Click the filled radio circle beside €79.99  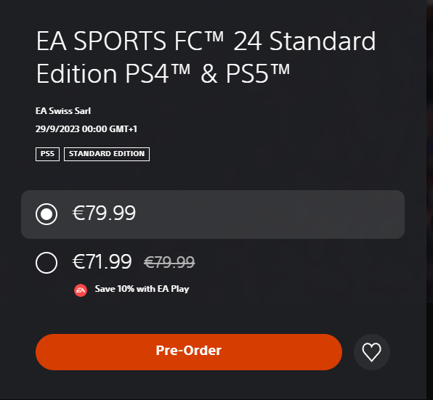point(46,214)
